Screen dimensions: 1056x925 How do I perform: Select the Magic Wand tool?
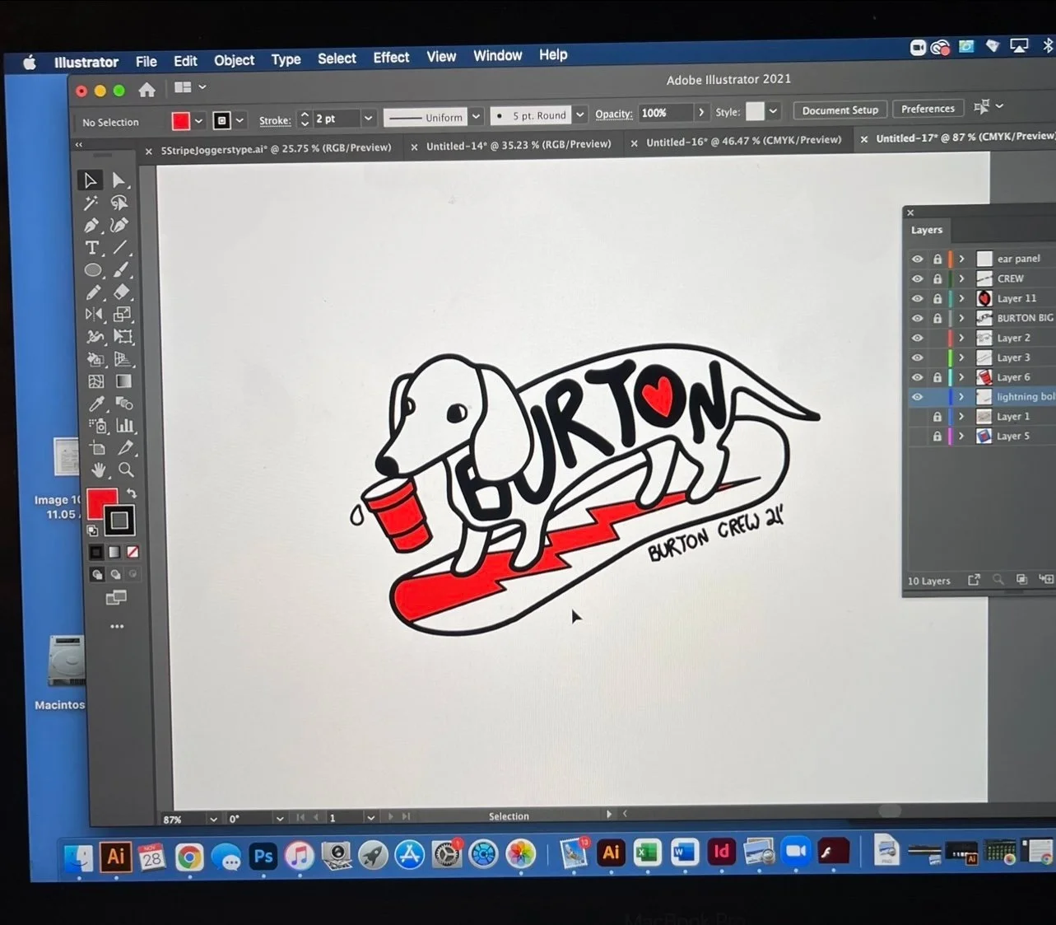click(x=91, y=203)
